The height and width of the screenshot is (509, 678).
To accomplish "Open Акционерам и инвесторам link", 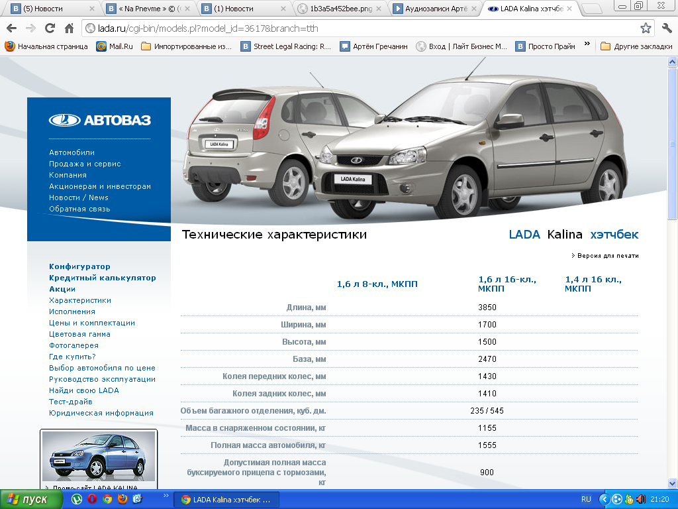I will (100, 186).
